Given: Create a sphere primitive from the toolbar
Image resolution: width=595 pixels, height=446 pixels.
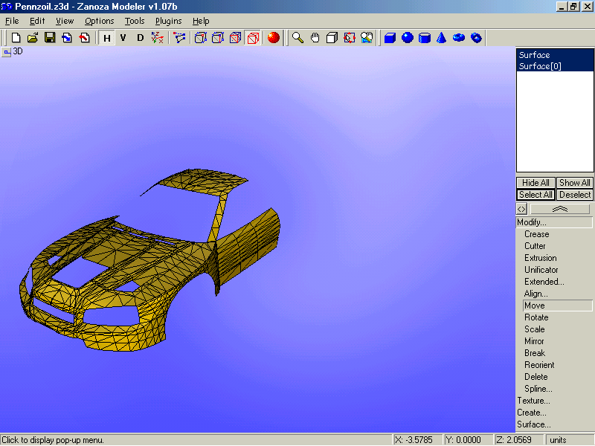Looking at the screenshot, I should [408, 38].
